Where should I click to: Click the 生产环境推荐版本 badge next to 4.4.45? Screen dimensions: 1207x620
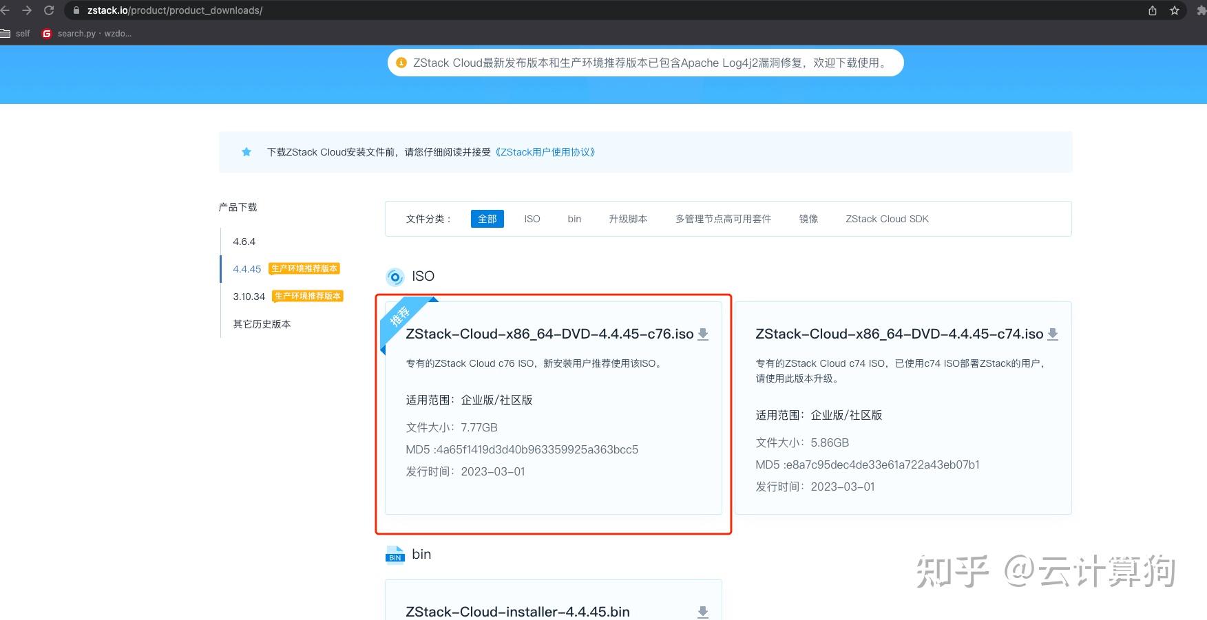[304, 268]
